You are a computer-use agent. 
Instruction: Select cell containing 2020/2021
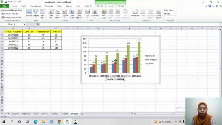pos(13,45)
